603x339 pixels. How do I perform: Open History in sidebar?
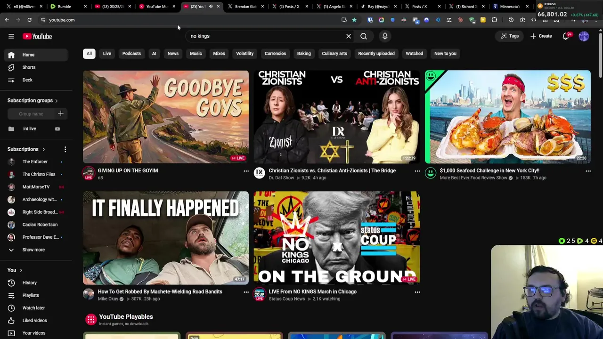(x=36, y=283)
